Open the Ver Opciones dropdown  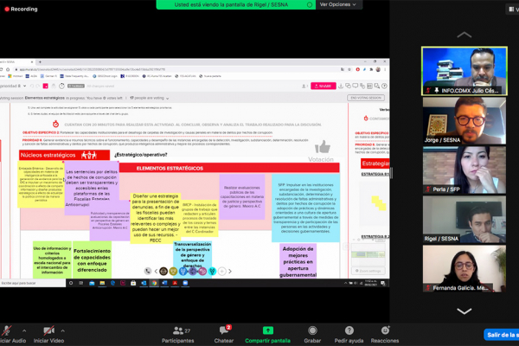pyautogui.click(x=338, y=4)
